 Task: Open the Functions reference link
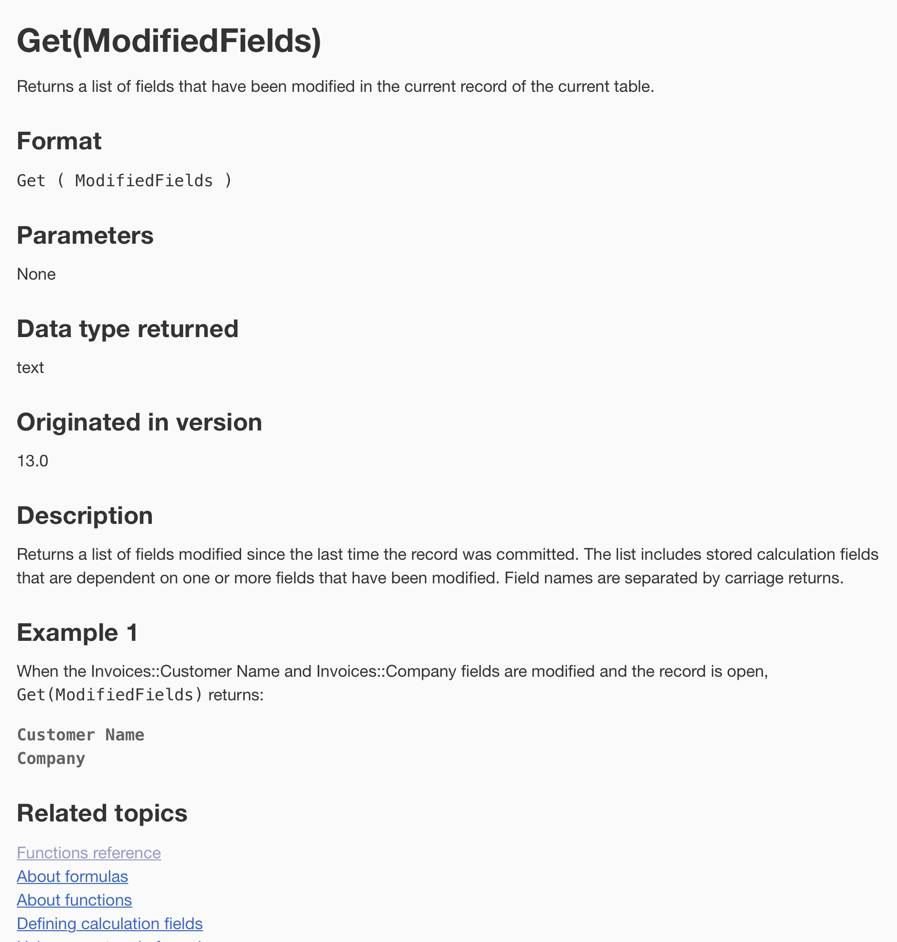[x=89, y=853]
